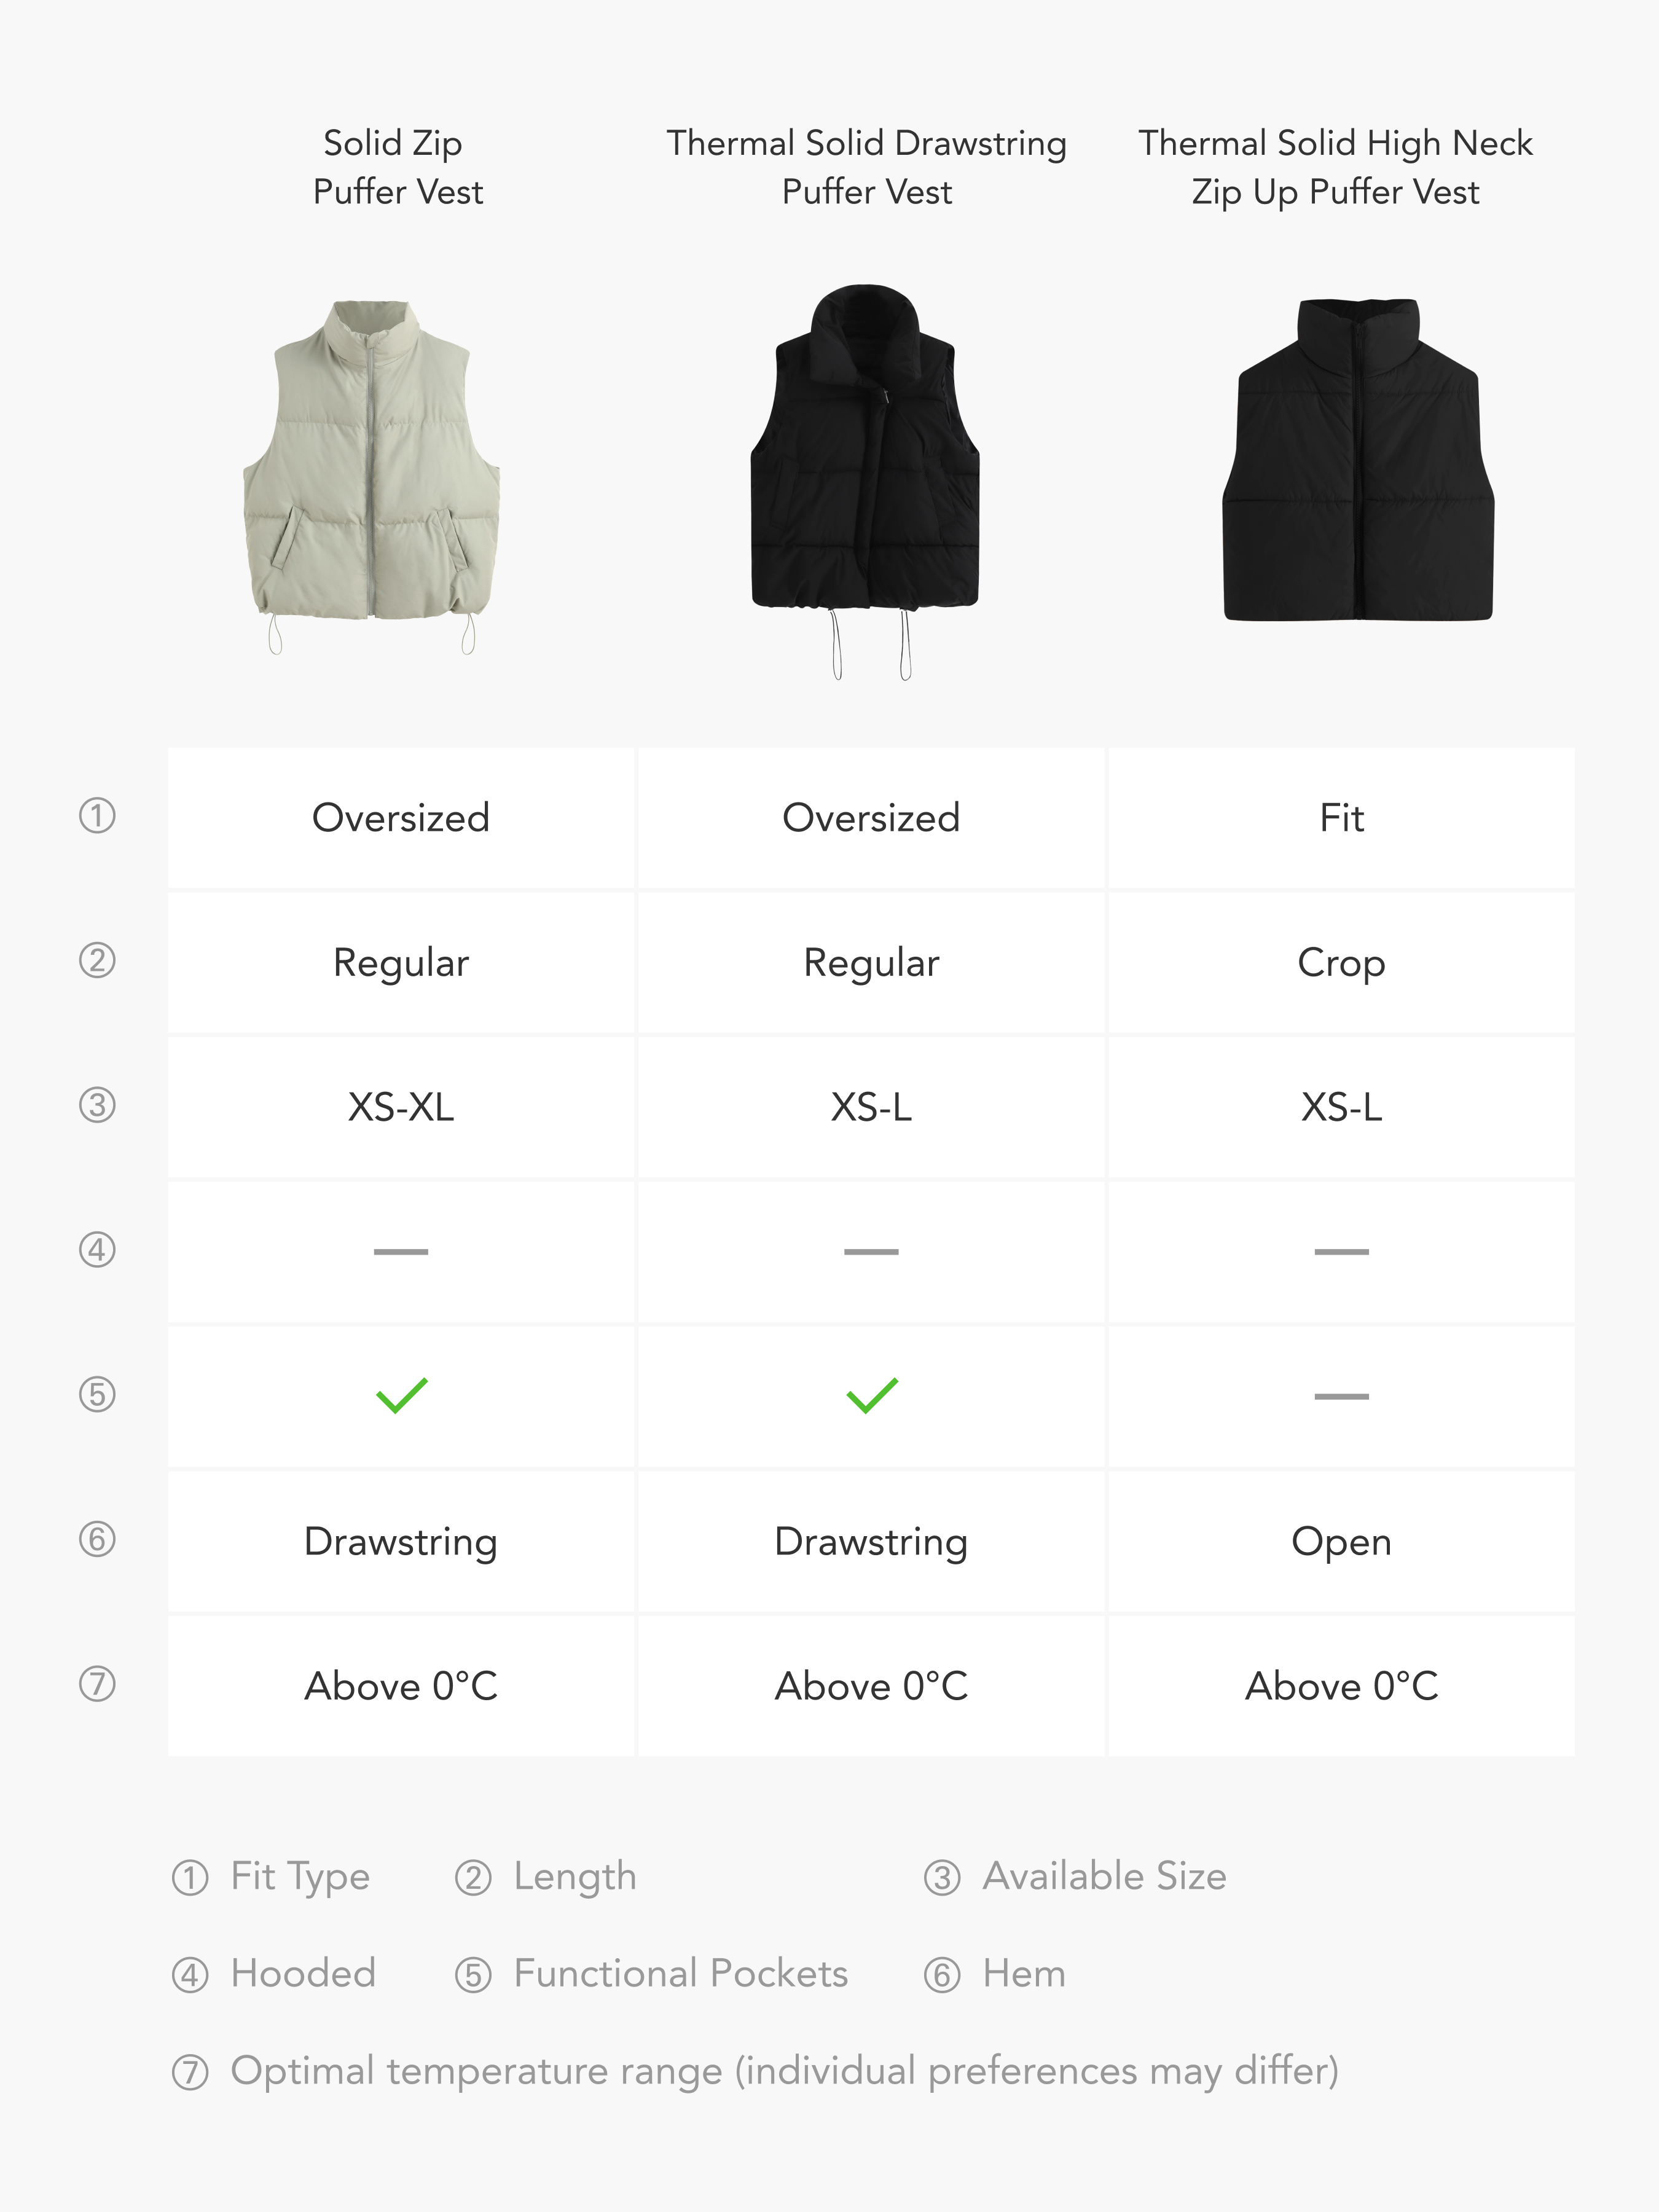Click the circled number 1 row marker
The width and height of the screenshot is (1659, 2212).
97,816
